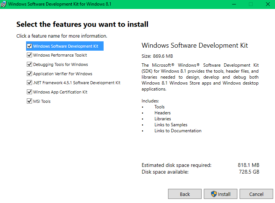Click the Tools entry in the Includes list
The image size is (275, 203).
pos(159,107)
